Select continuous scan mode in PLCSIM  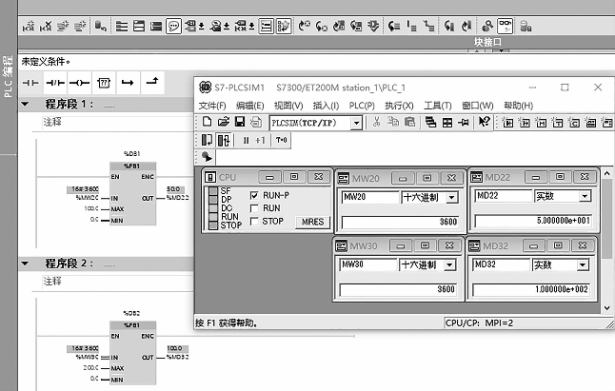224,140
